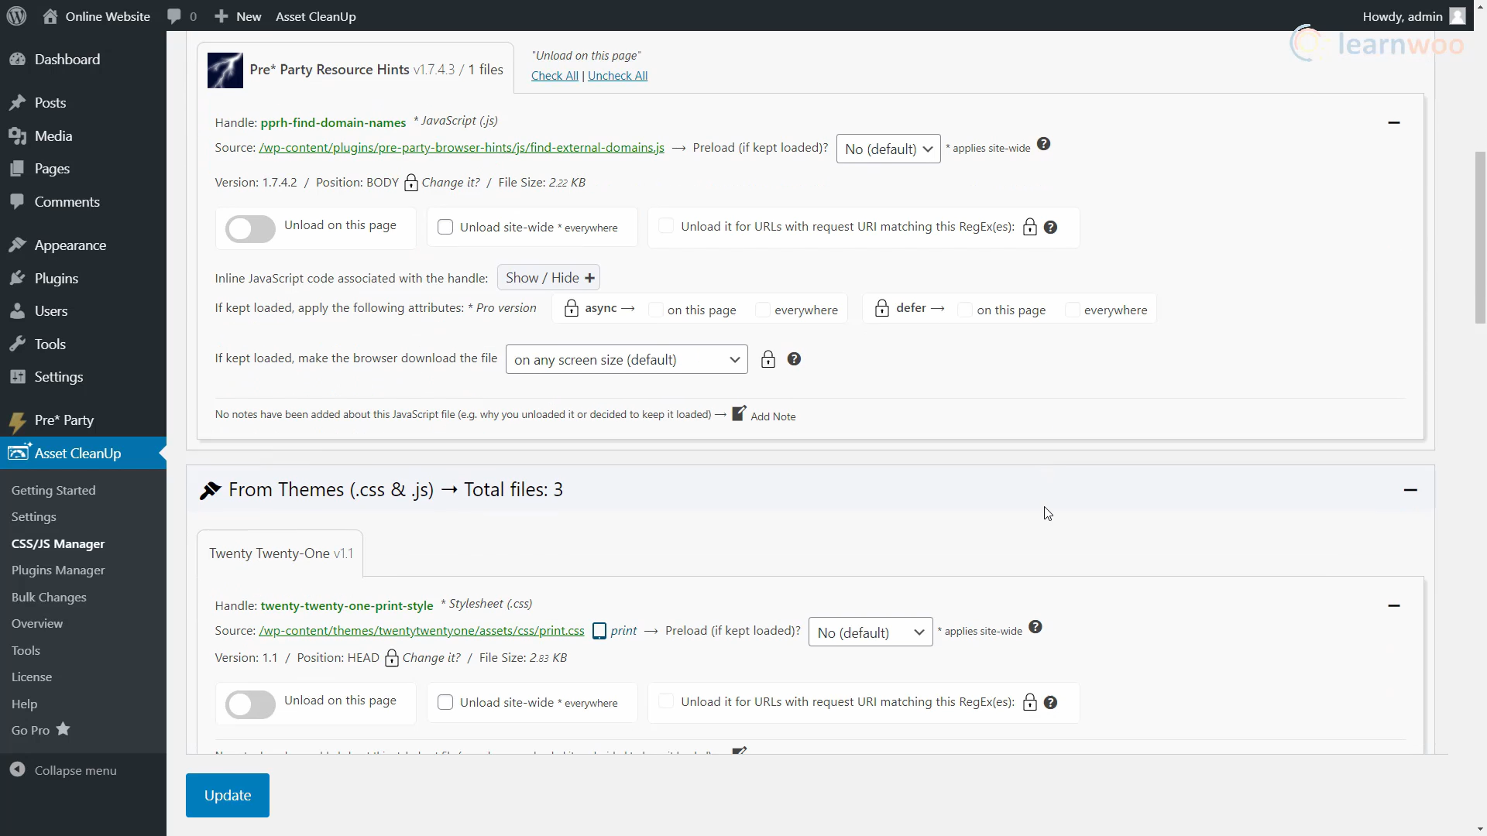Click the Plugins plug icon in sidebar

click(x=18, y=278)
